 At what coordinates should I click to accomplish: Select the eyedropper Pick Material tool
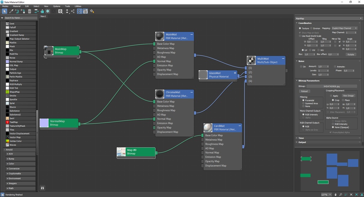click(11, 11)
